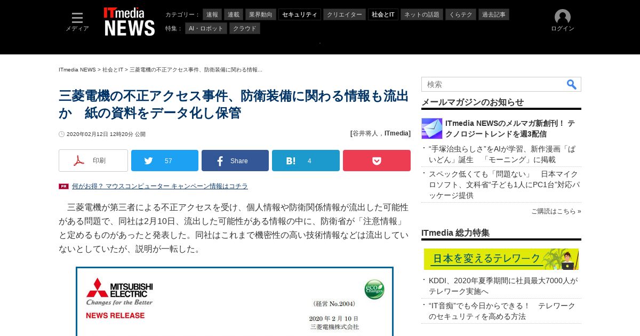
Task: Click the ログイン label
Action: pyautogui.click(x=563, y=29)
